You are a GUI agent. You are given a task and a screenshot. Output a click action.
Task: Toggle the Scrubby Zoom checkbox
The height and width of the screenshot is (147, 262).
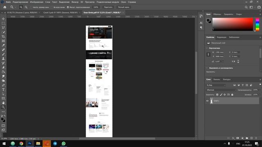click(68, 7)
